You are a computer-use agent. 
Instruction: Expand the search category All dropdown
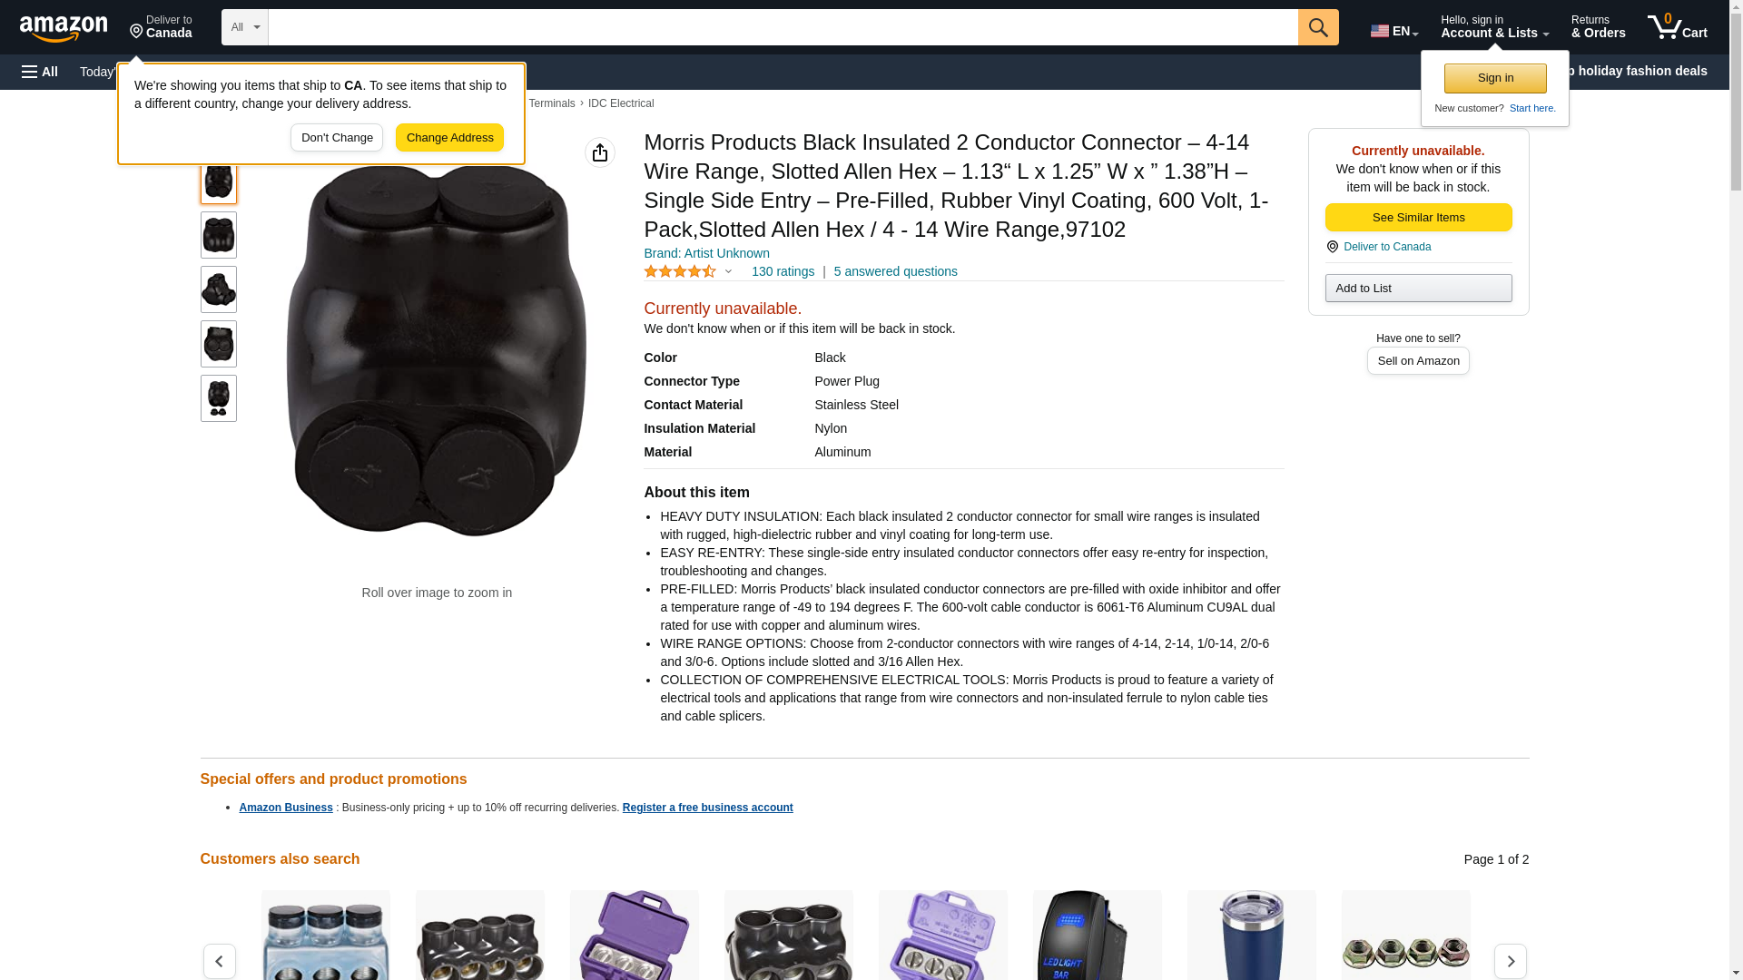tap(245, 27)
